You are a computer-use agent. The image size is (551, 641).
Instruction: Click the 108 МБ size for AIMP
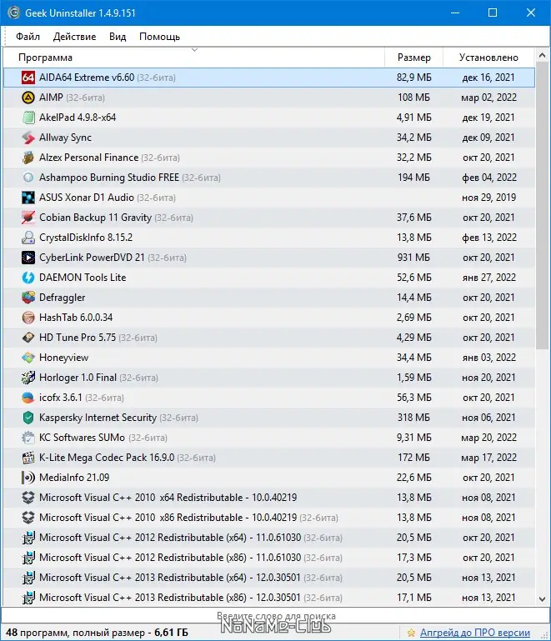(413, 98)
